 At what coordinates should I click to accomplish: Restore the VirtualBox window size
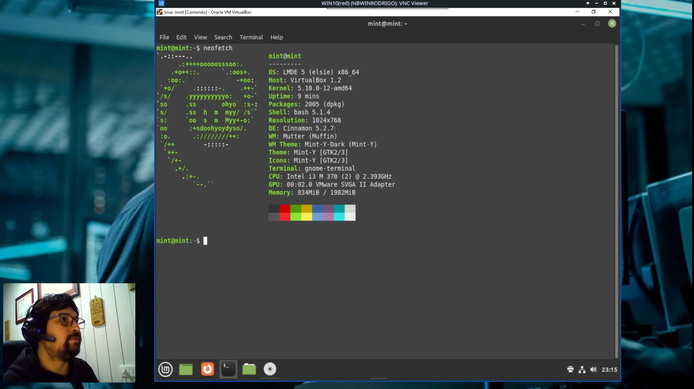coord(594,12)
